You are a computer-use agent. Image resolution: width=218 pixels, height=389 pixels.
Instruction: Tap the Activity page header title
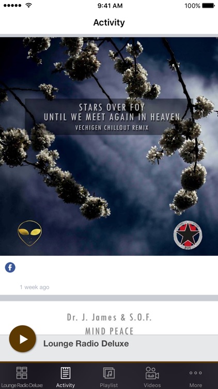coord(109,23)
